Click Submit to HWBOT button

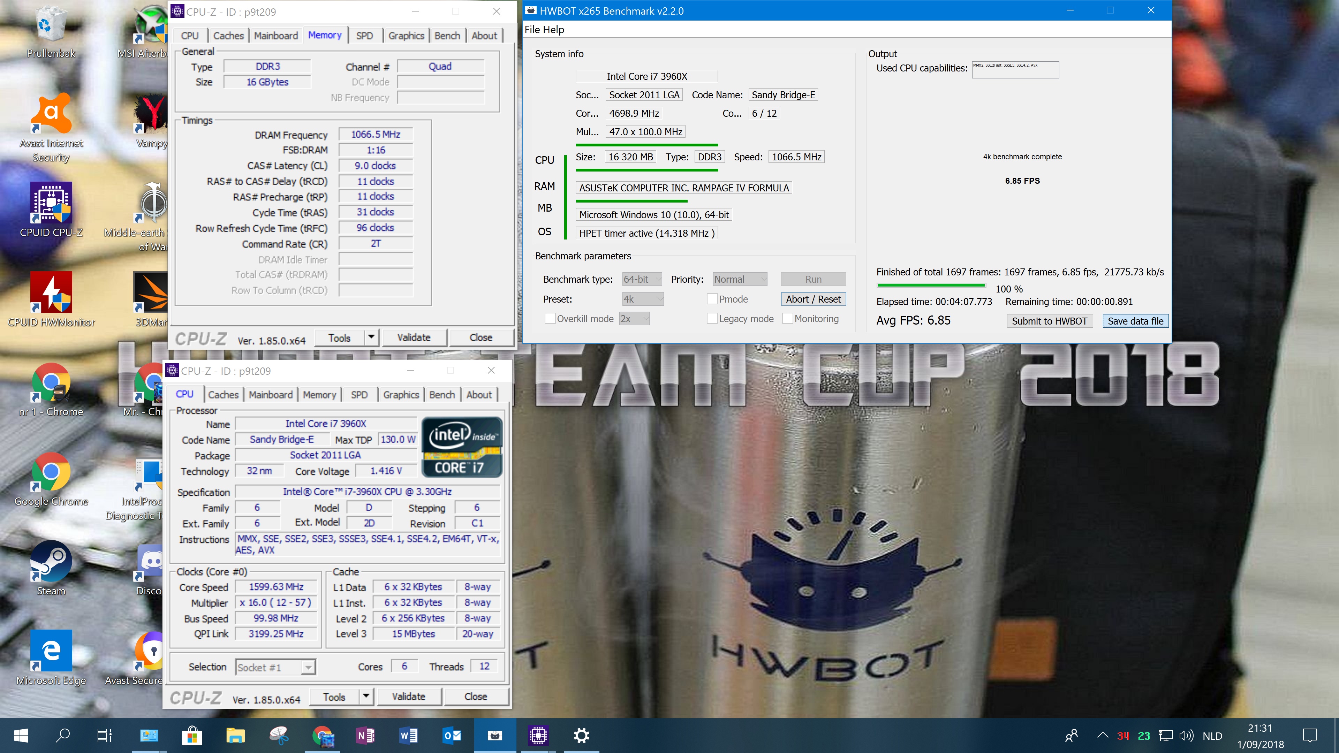pyautogui.click(x=1049, y=321)
